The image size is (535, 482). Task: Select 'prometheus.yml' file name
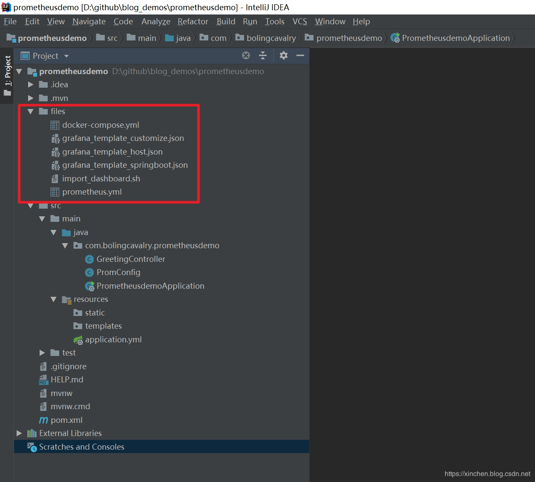click(x=92, y=192)
